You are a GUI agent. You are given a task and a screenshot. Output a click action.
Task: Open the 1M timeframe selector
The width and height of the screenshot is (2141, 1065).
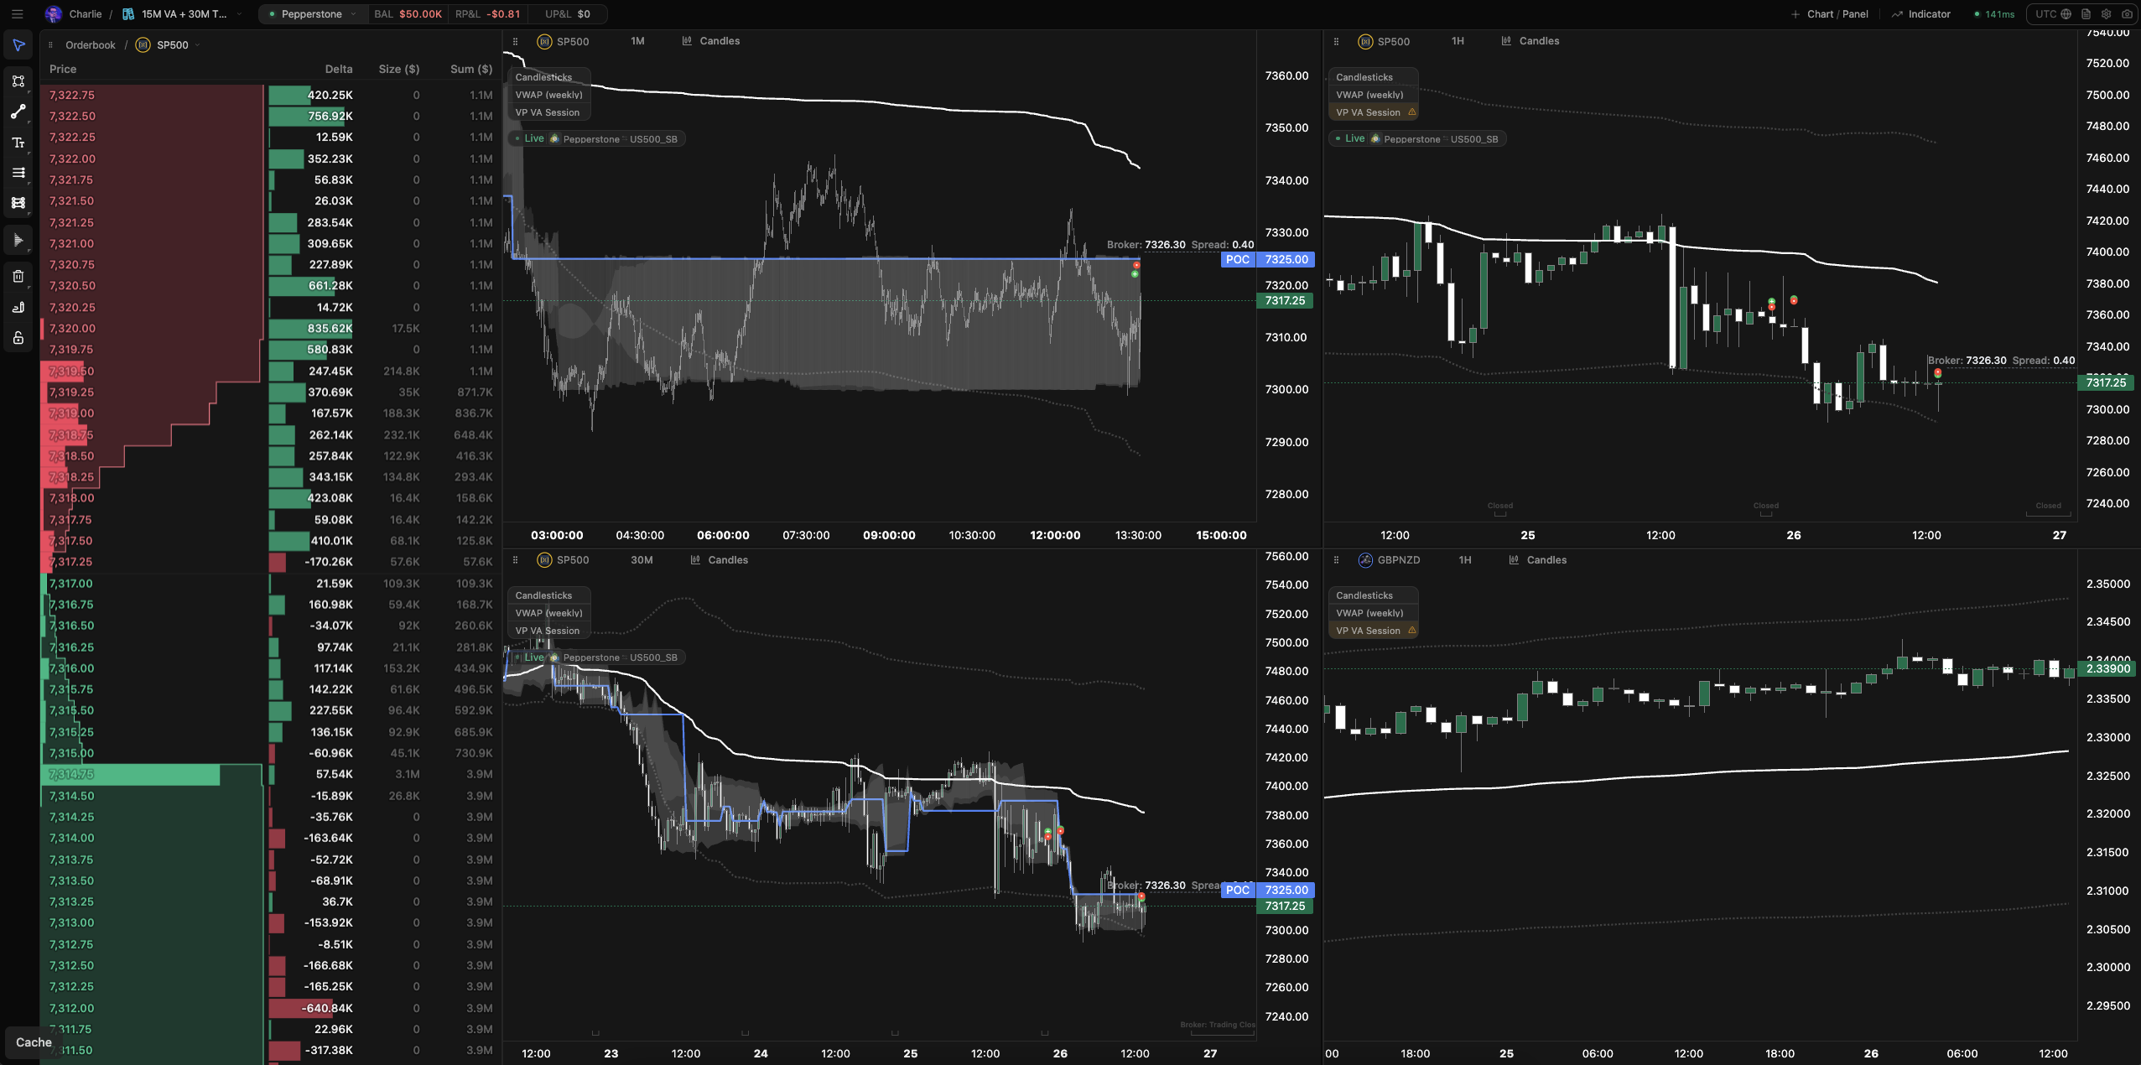637,41
